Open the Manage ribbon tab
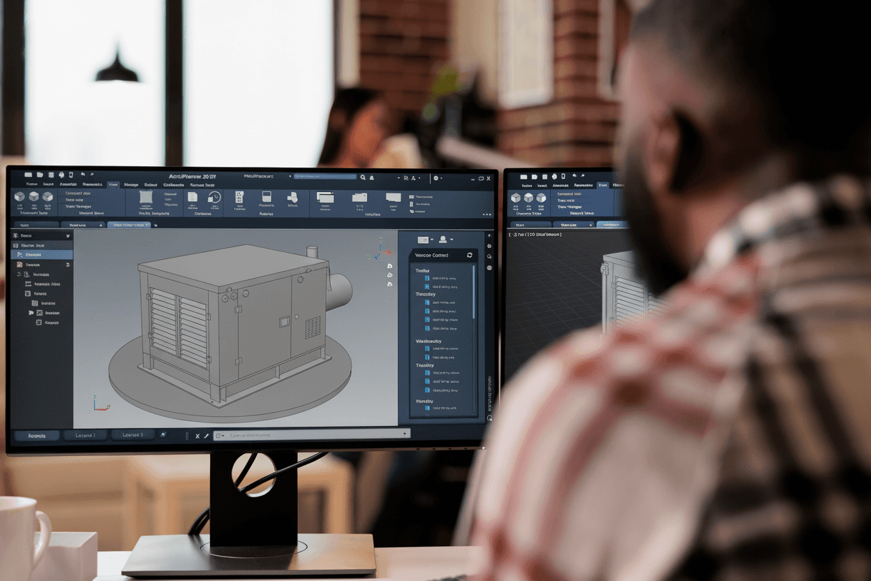This screenshot has height=581, width=871. tap(131, 184)
